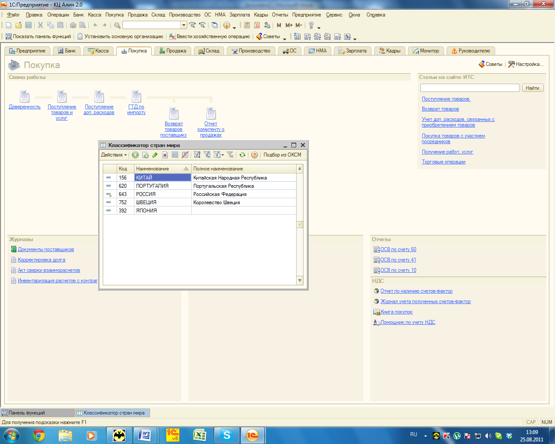The image size is (555, 444).
Task: Edit the current element with the pencil icon
Action: click(x=155, y=155)
